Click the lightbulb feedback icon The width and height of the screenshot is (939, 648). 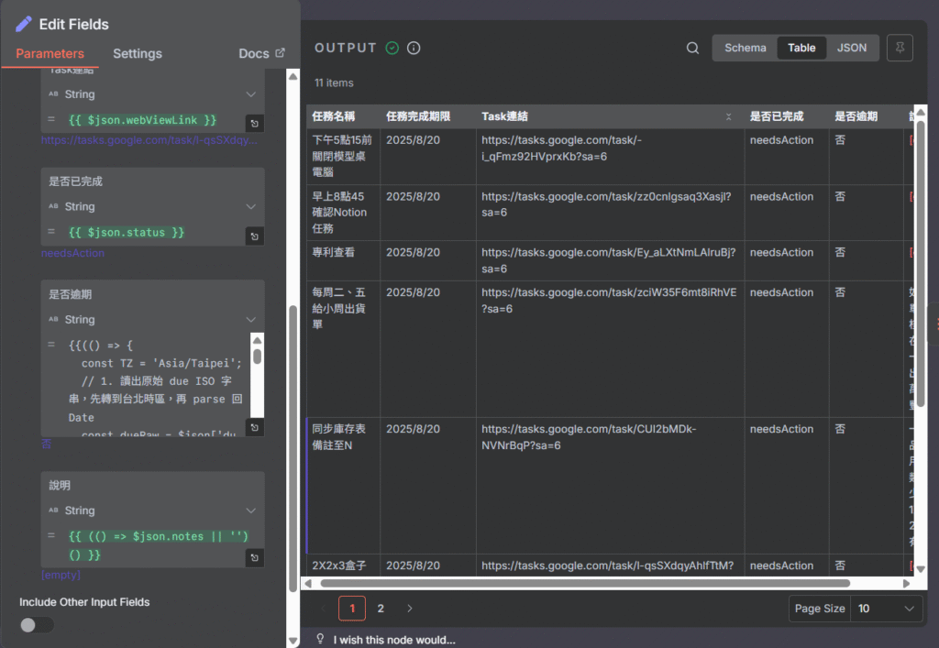(320, 639)
